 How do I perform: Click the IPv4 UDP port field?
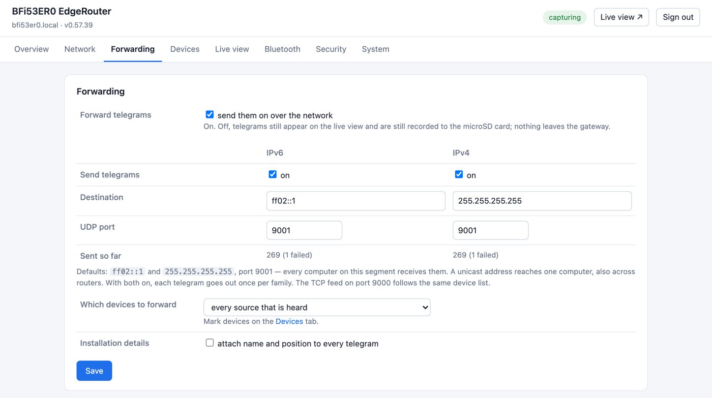point(490,230)
